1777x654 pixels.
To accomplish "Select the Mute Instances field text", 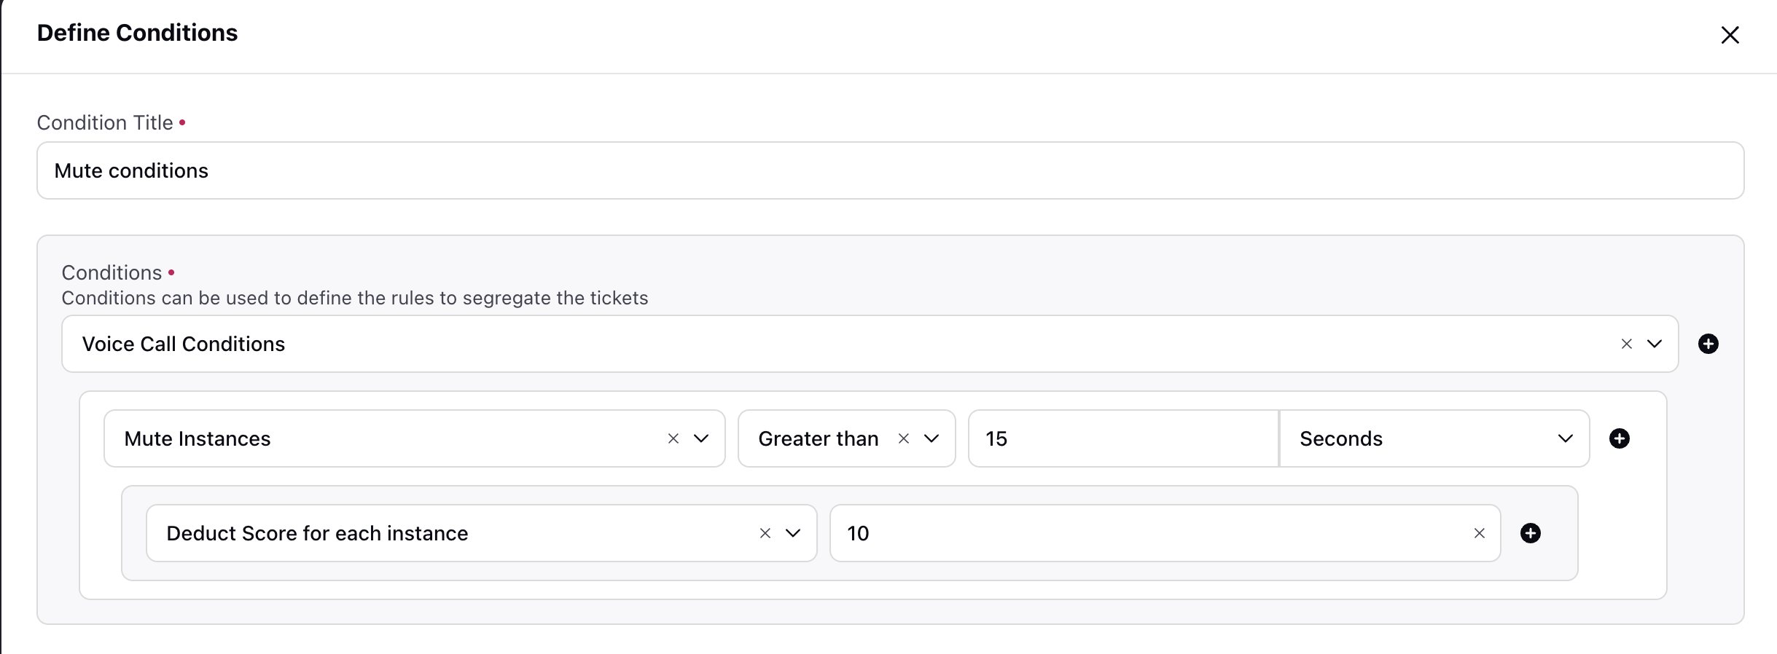I will [x=198, y=438].
